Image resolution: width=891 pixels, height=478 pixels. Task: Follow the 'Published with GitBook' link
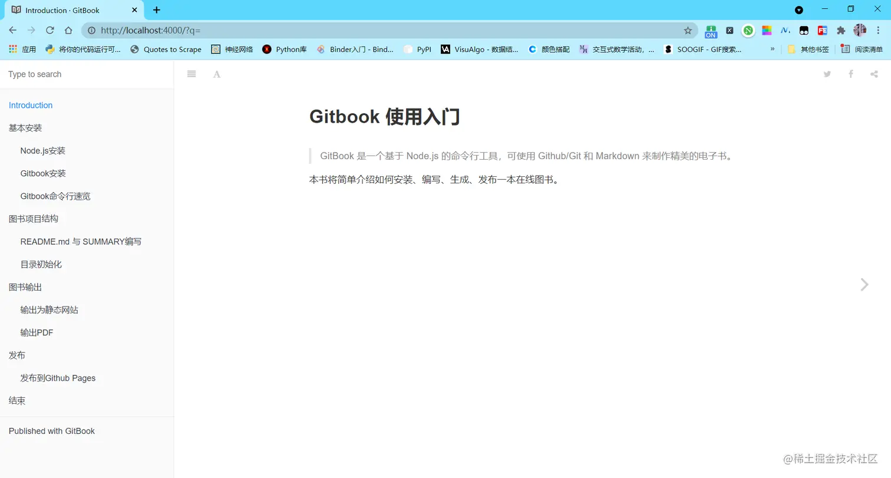pyautogui.click(x=52, y=431)
